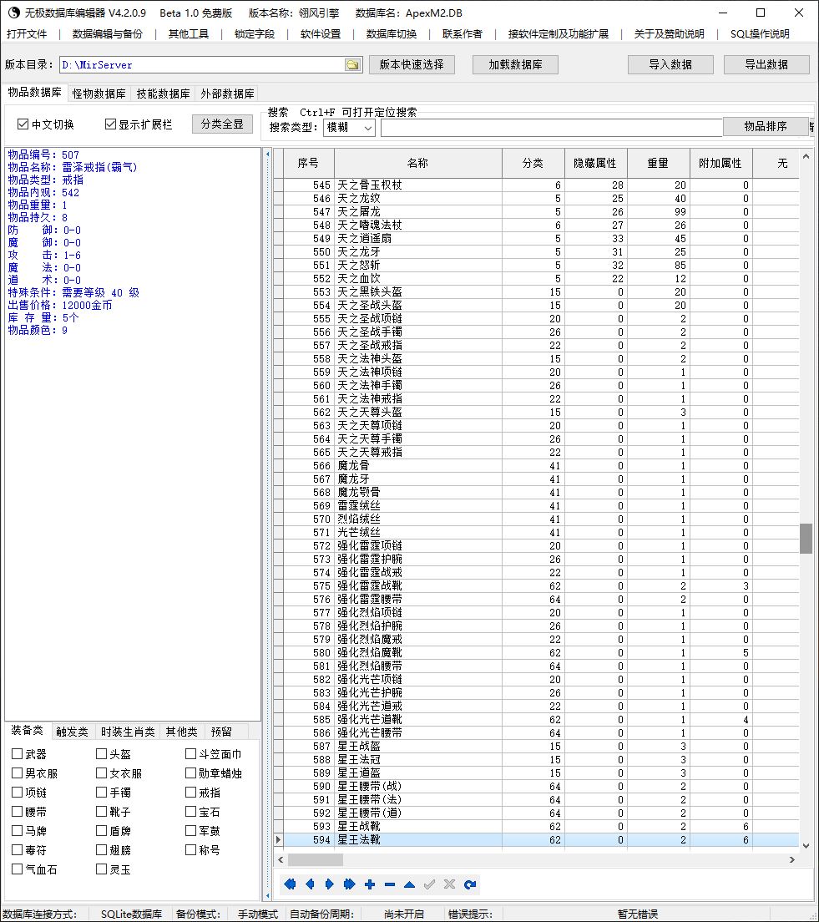Click 加载数据库 button
This screenshot has width=819, height=922.
pyautogui.click(x=515, y=64)
